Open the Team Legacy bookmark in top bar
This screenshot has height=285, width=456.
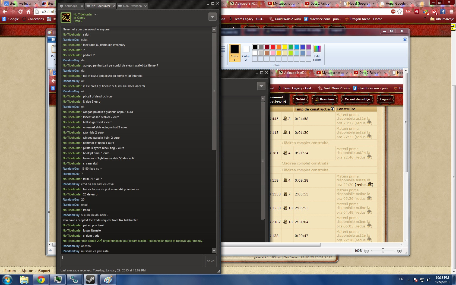pyautogui.click(x=247, y=19)
